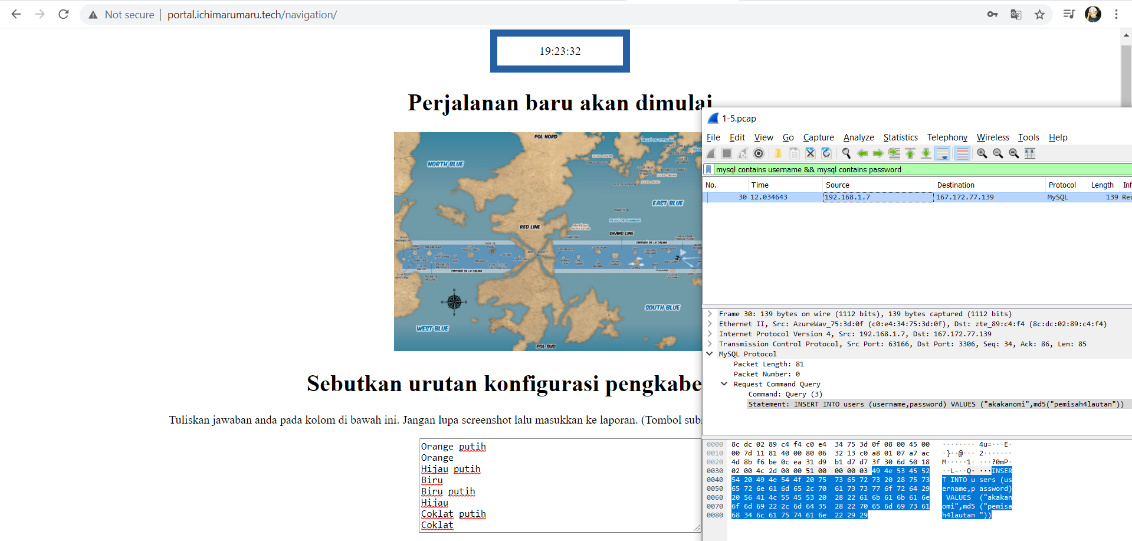Reset packet text to normal size
The image size is (1132, 541).
[x=1014, y=153]
